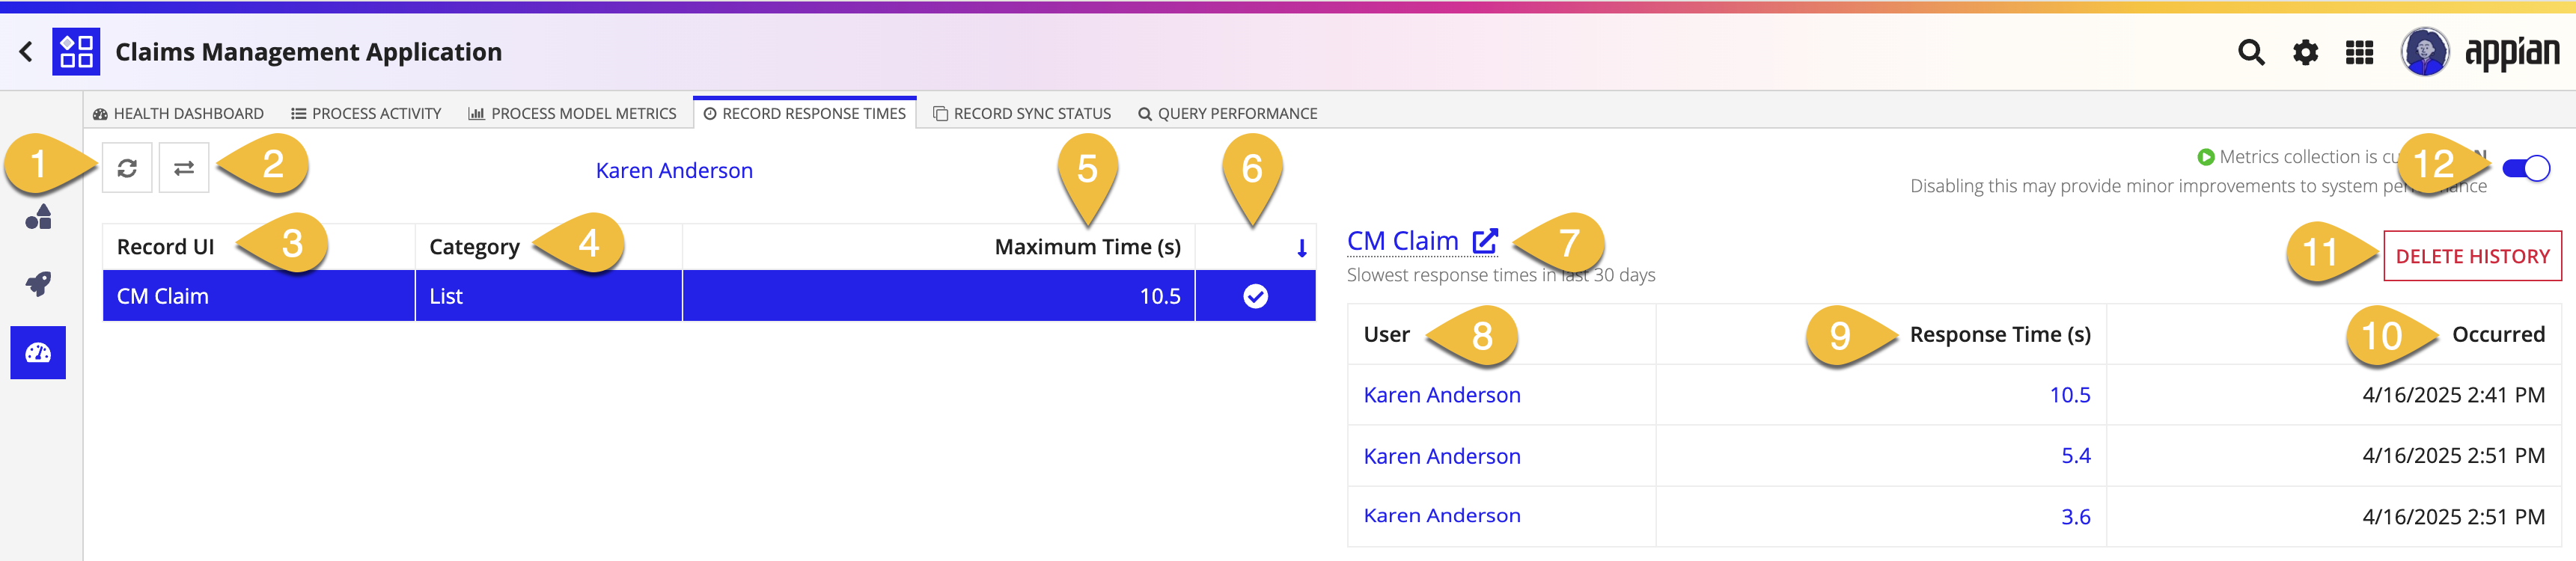Click the Occurred column header
This screenshot has height=561, width=2576.
(2498, 335)
